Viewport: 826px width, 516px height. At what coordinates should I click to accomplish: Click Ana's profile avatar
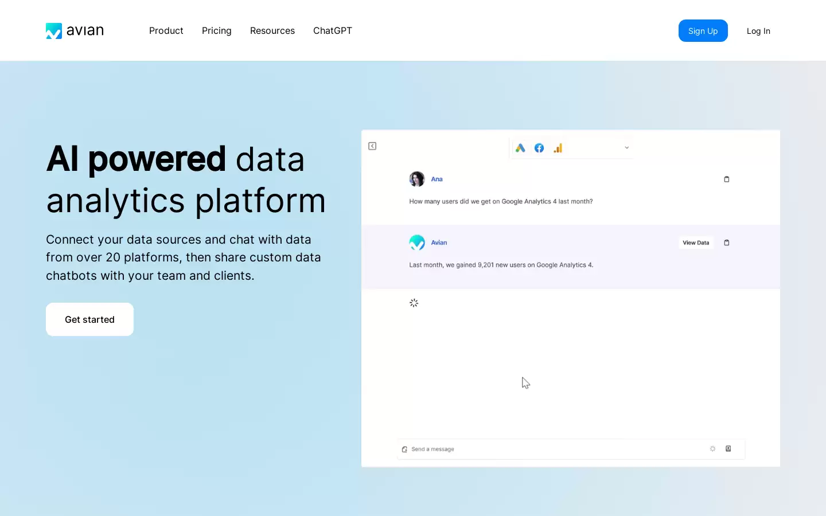417,179
